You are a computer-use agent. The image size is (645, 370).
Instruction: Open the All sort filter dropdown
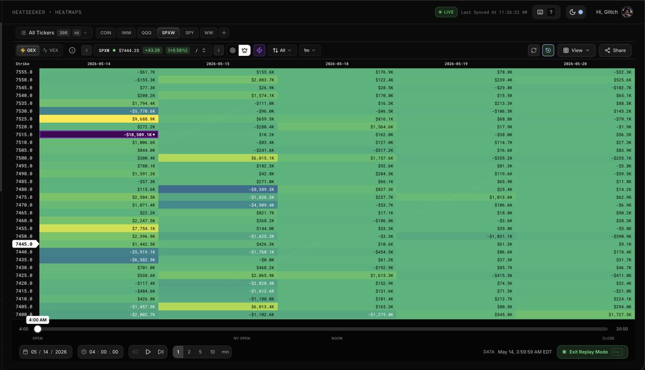(x=282, y=50)
